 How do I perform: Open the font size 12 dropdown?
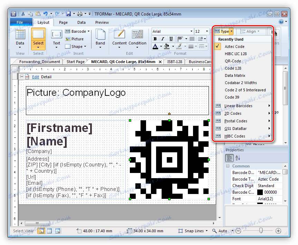(x=207, y=31)
